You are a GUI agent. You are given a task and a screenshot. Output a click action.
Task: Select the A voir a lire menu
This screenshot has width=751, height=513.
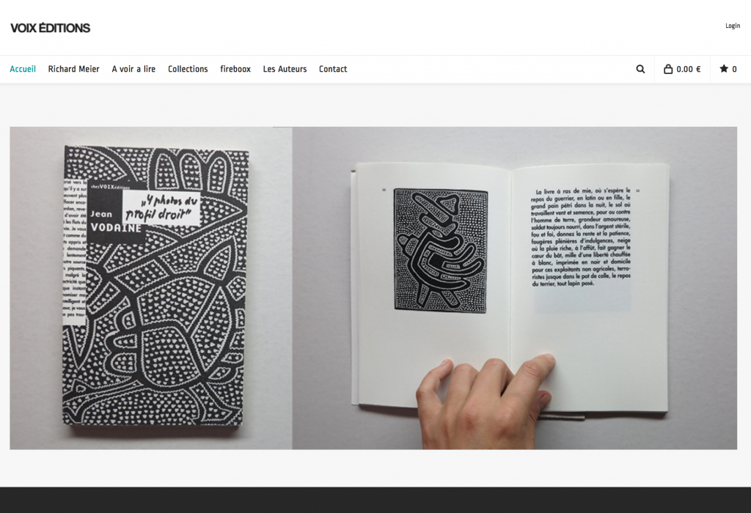point(133,69)
